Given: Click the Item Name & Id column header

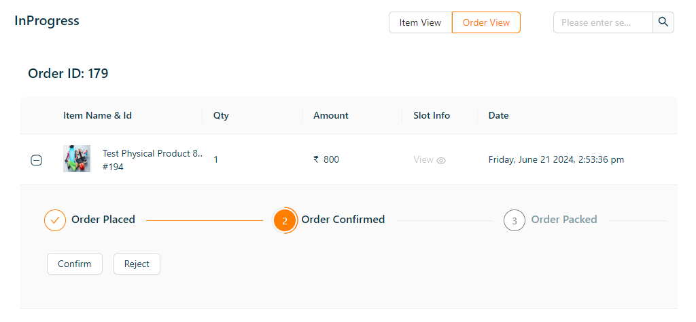Looking at the screenshot, I should pos(97,115).
